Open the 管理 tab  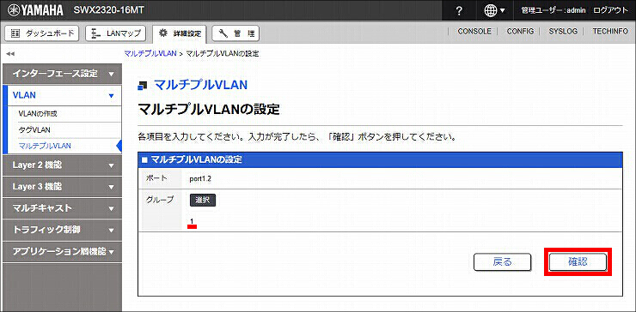click(x=235, y=33)
